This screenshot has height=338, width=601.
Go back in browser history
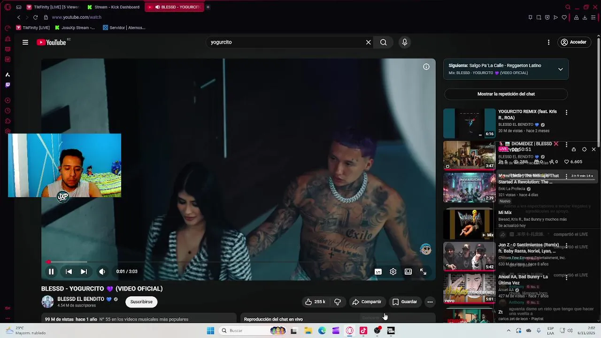(19, 17)
